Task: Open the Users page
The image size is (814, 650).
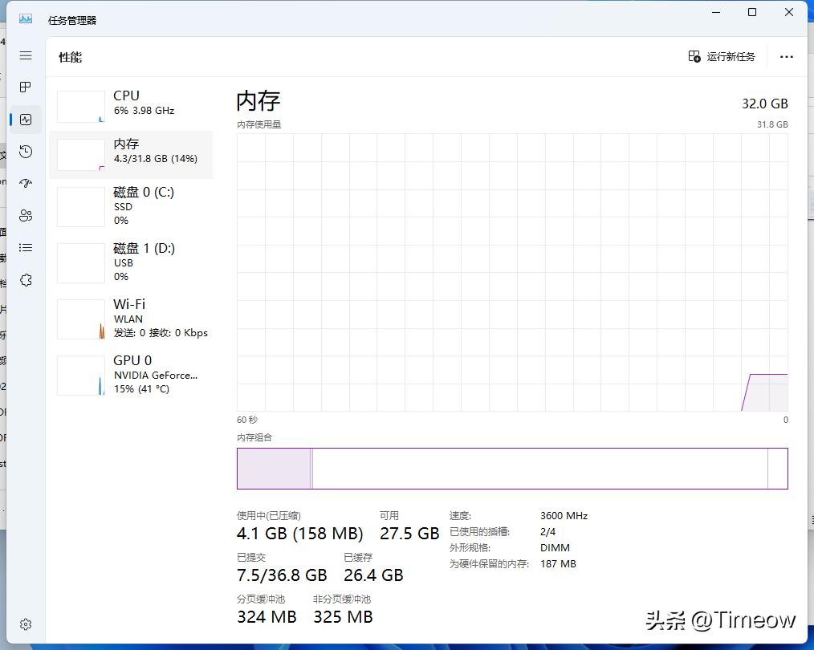Action: click(x=25, y=215)
